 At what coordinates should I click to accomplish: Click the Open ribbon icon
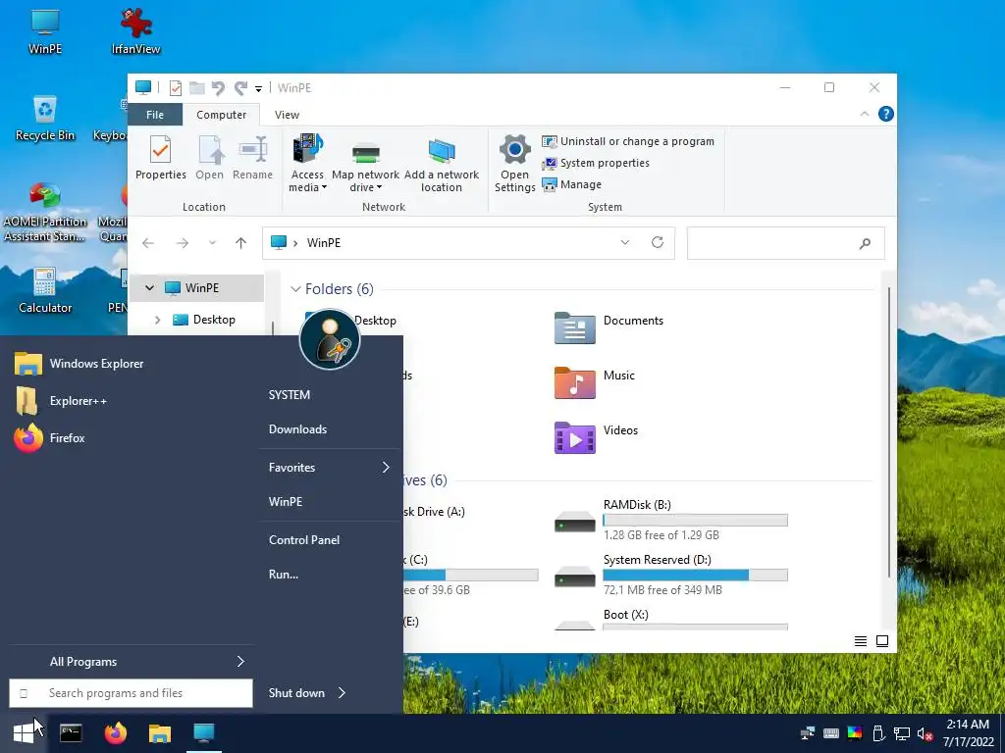pyautogui.click(x=210, y=158)
